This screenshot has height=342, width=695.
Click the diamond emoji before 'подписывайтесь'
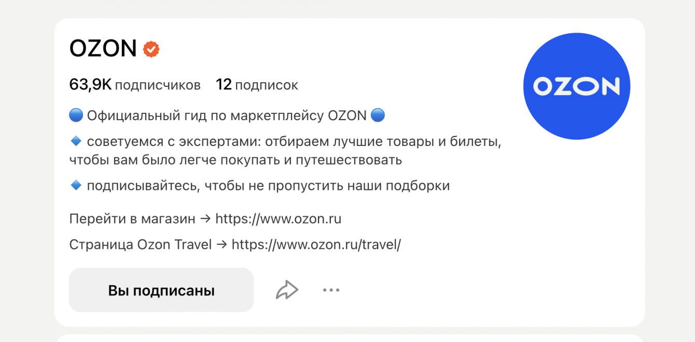76,185
